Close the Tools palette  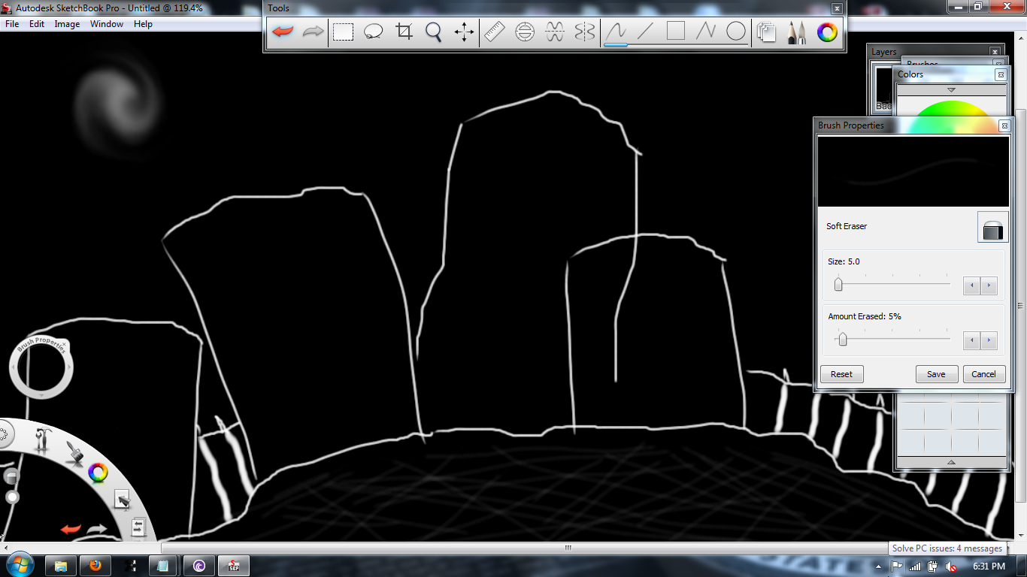pyautogui.click(x=837, y=8)
